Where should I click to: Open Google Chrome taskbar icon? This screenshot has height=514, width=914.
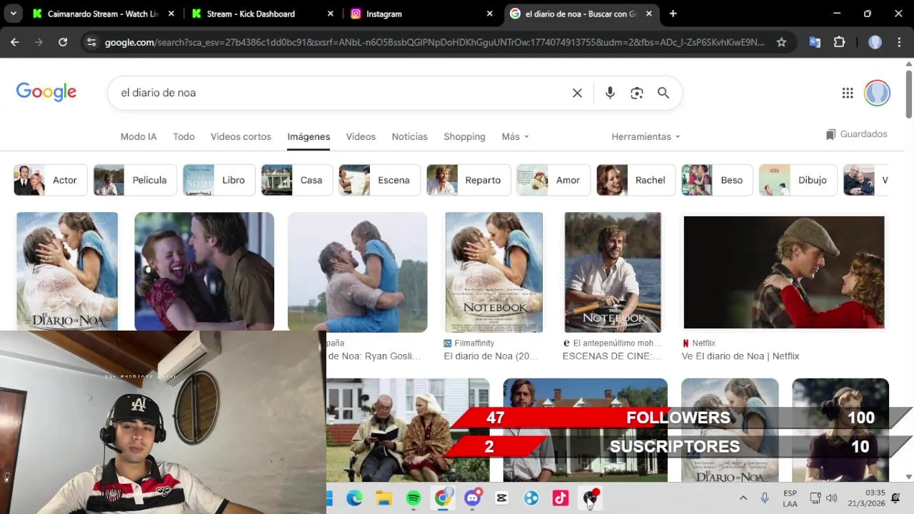tap(443, 498)
